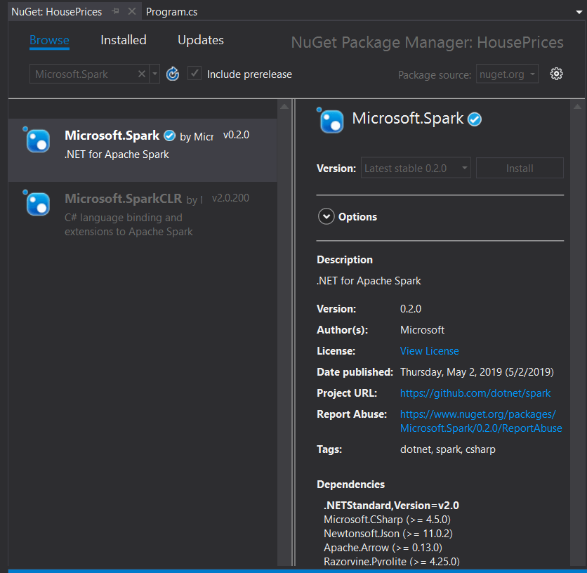
Task: Select the Microsoft.Spark package row
Action: click(x=143, y=150)
